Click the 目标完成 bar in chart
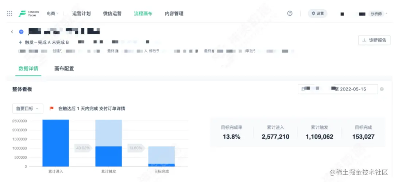Screen dimensions: 394x182 coord(161,156)
